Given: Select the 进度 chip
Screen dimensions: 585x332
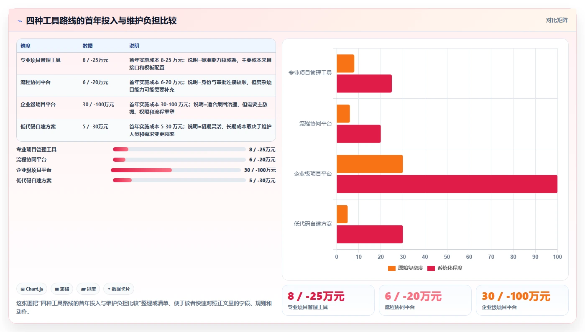Looking at the screenshot, I should (88, 289).
